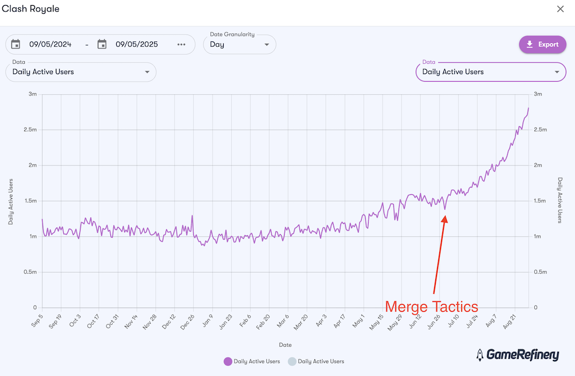Click the gray legend color circle
Screen dimensions: 575x376
pyautogui.click(x=292, y=361)
